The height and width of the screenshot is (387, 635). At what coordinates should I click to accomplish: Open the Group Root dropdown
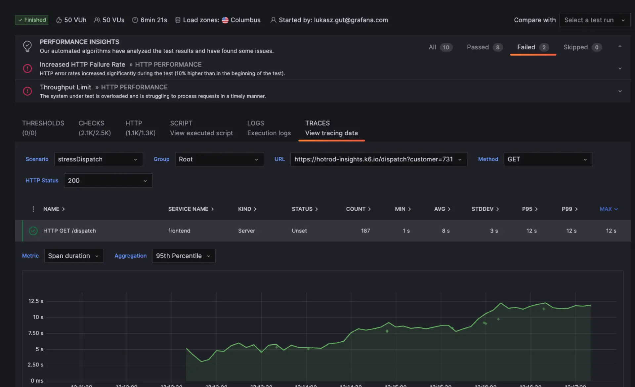[x=219, y=159]
